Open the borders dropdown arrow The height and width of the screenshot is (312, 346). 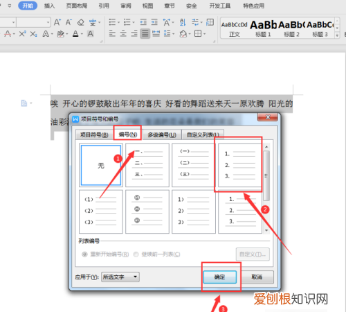click(204, 34)
